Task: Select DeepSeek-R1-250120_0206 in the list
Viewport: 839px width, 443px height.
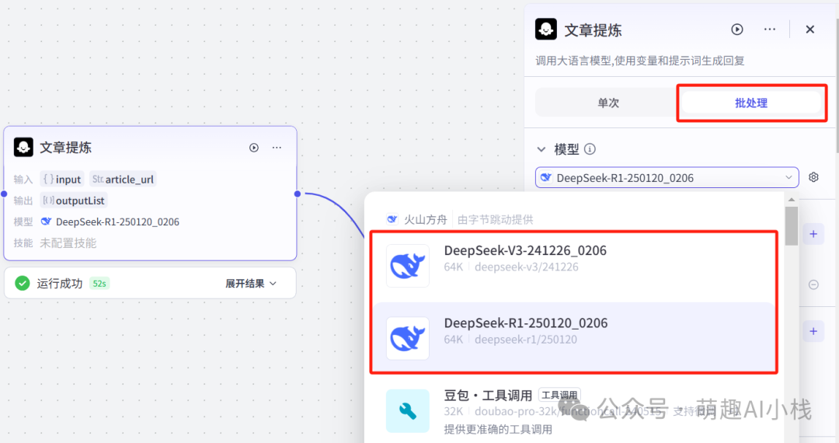Action: point(573,337)
